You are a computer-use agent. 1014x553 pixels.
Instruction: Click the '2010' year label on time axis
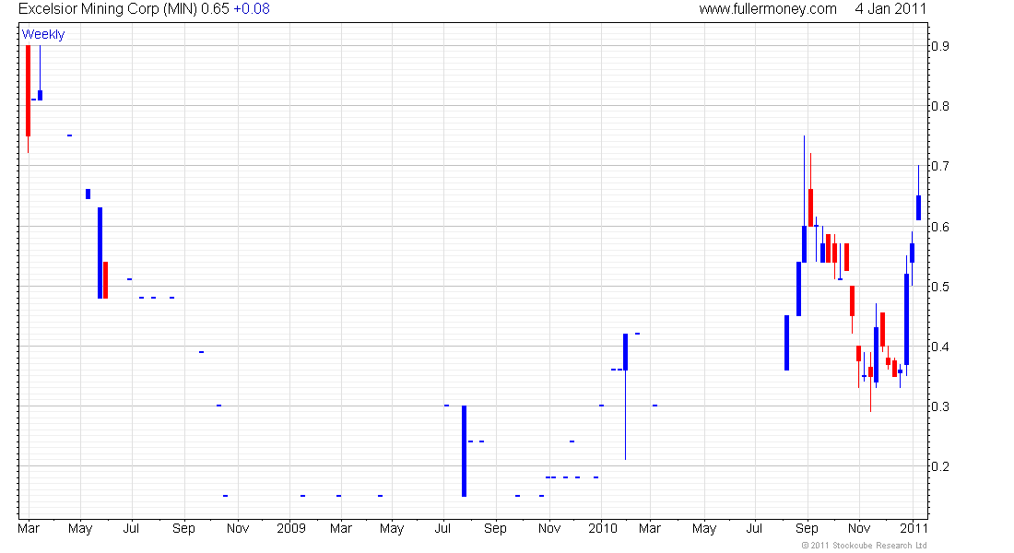pos(603,528)
